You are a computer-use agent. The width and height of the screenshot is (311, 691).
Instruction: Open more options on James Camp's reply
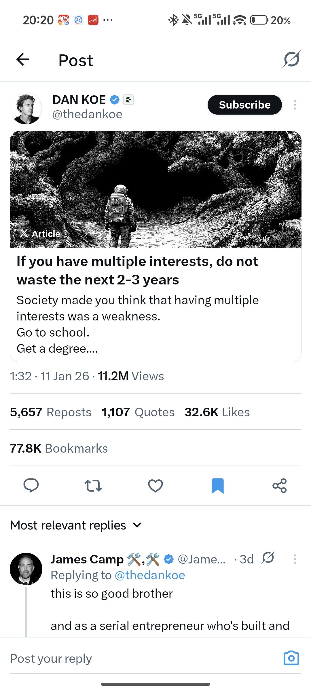click(x=295, y=559)
